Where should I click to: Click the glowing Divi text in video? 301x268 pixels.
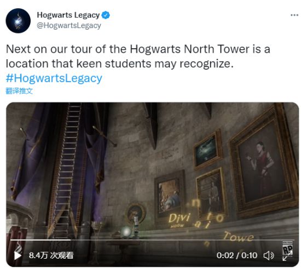coord(180,218)
